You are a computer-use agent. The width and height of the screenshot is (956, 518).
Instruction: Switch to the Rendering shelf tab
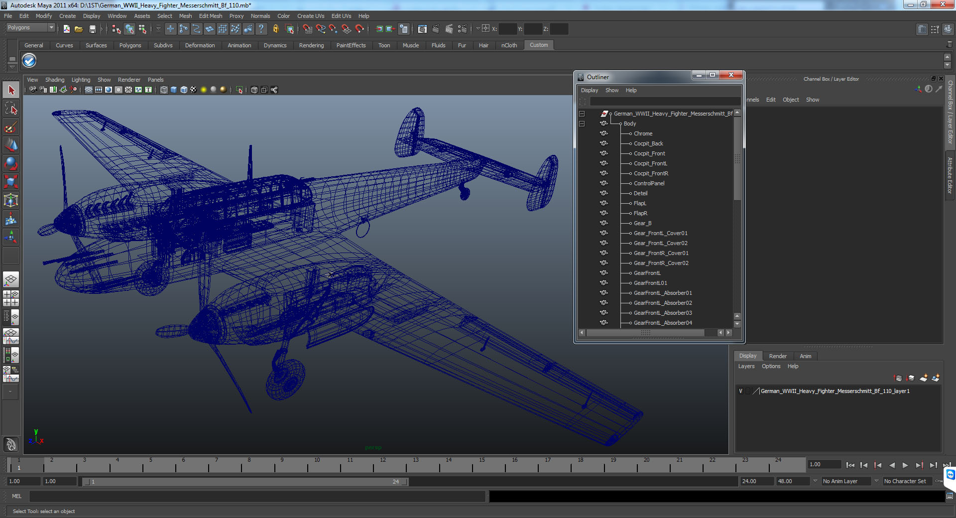[311, 45]
